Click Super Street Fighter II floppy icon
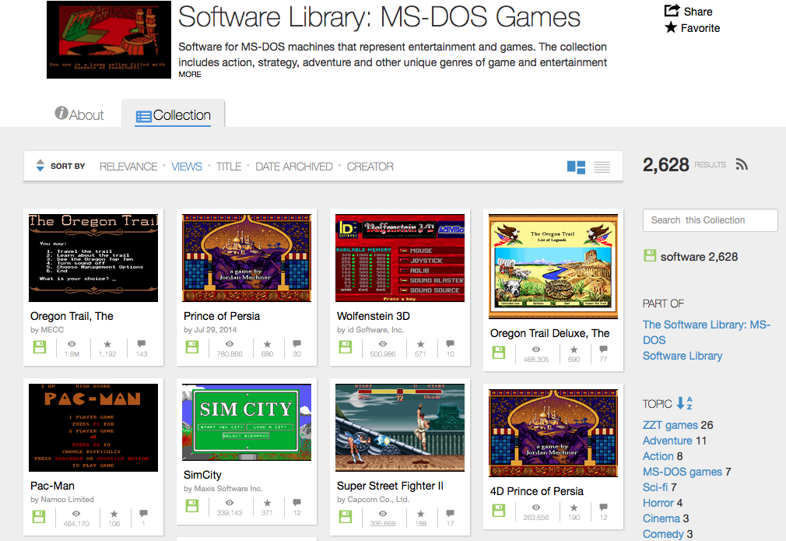The image size is (786, 541). pos(346,516)
